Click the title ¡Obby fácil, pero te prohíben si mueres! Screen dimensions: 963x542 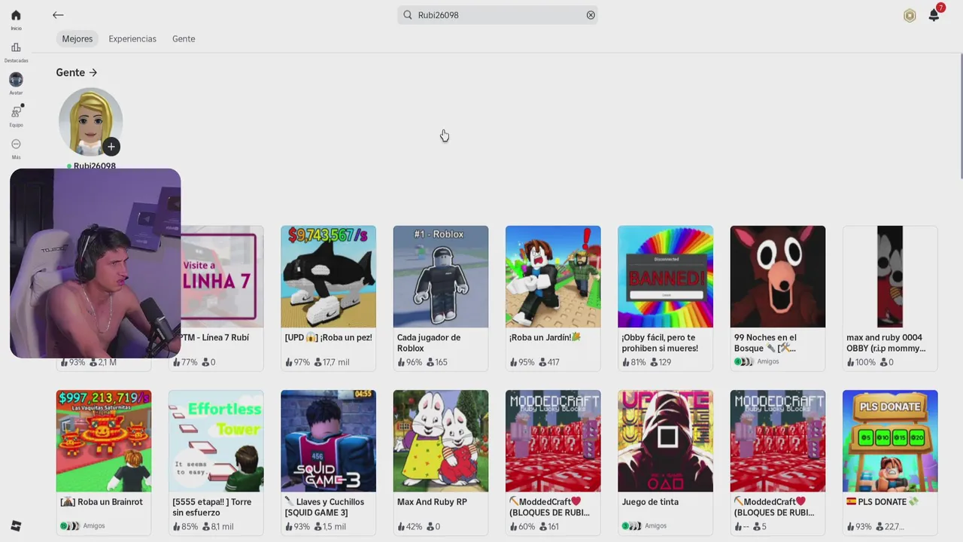[x=660, y=343]
